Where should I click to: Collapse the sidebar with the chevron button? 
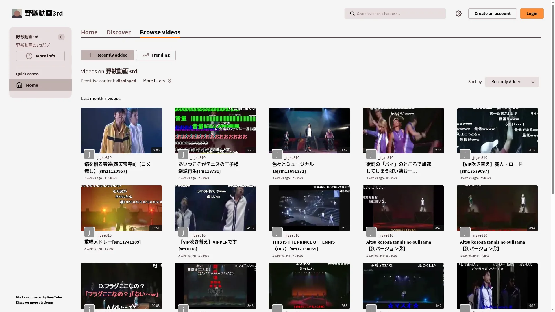[x=61, y=37]
